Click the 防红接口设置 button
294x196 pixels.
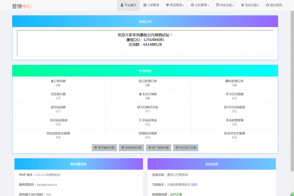click(x=185, y=147)
